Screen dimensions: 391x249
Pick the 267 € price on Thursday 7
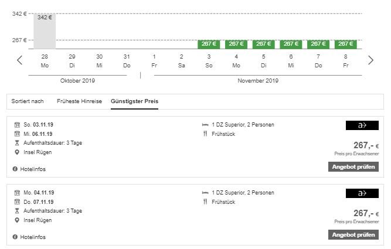(x=318, y=44)
